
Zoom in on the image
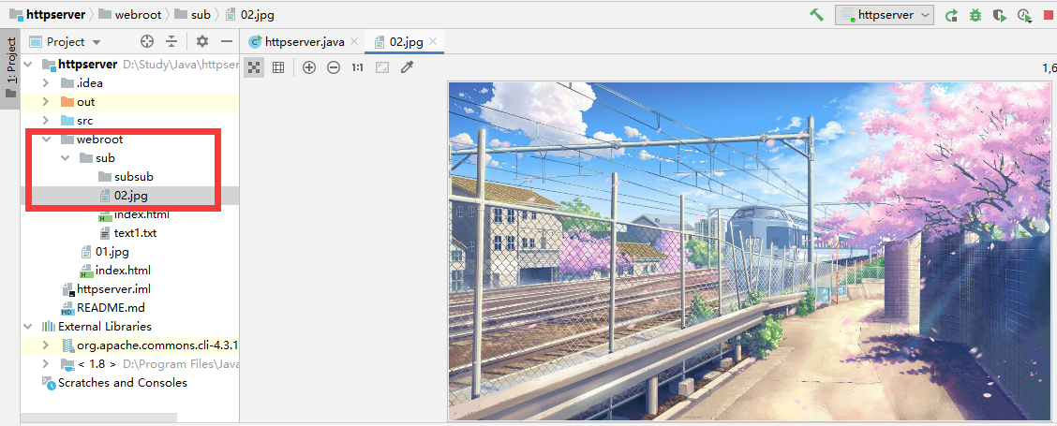coord(308,67)
